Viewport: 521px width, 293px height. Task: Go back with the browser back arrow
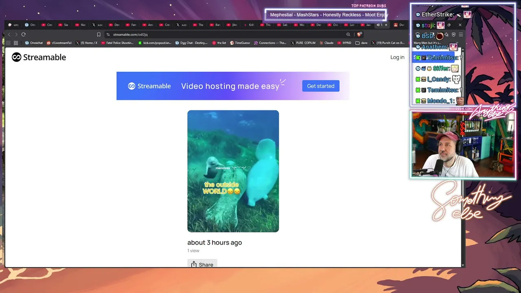coord(9,35)
